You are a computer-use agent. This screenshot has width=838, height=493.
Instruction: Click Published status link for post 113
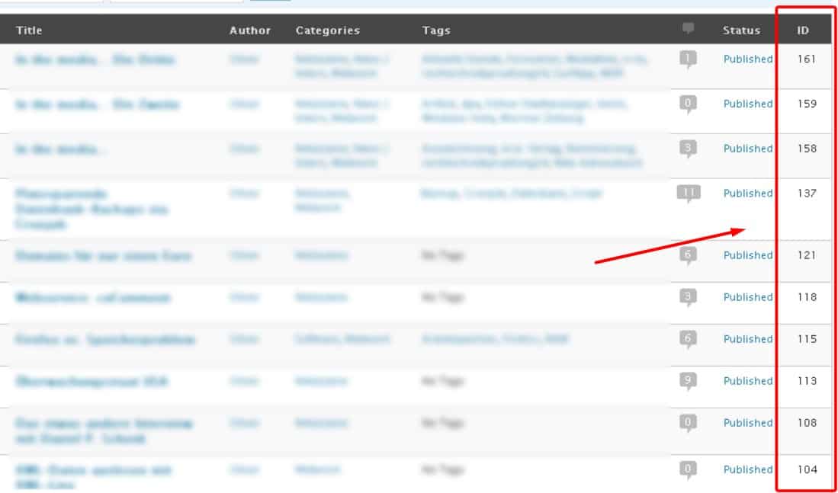748,381
